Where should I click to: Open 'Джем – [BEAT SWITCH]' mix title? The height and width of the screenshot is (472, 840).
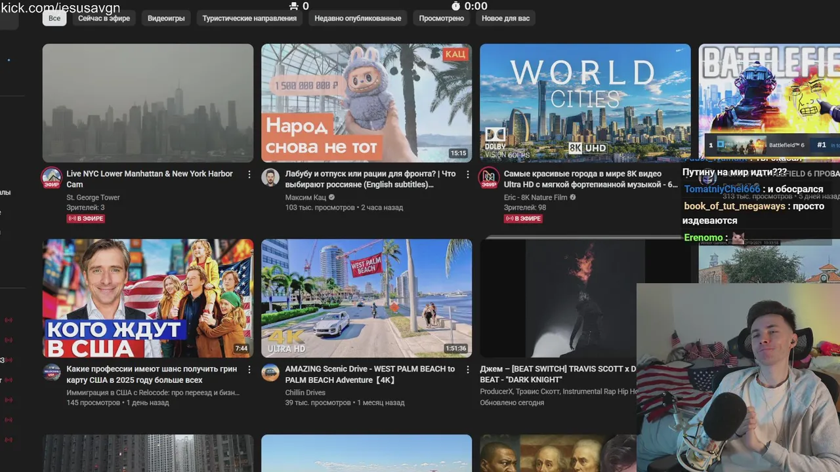tap(558, 374)
